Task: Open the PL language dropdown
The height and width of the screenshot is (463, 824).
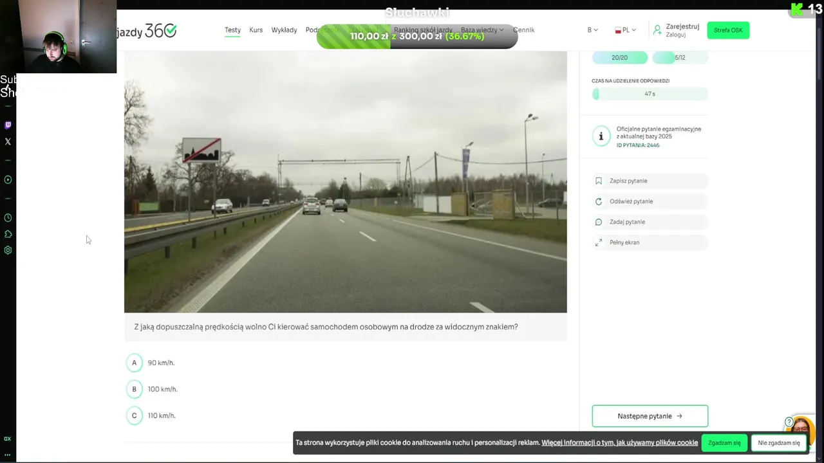Action: [x=626, y=30]
